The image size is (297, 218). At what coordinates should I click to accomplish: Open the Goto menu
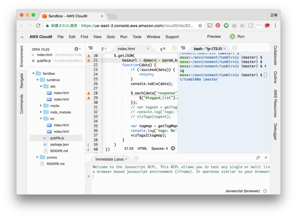[111, 37]
